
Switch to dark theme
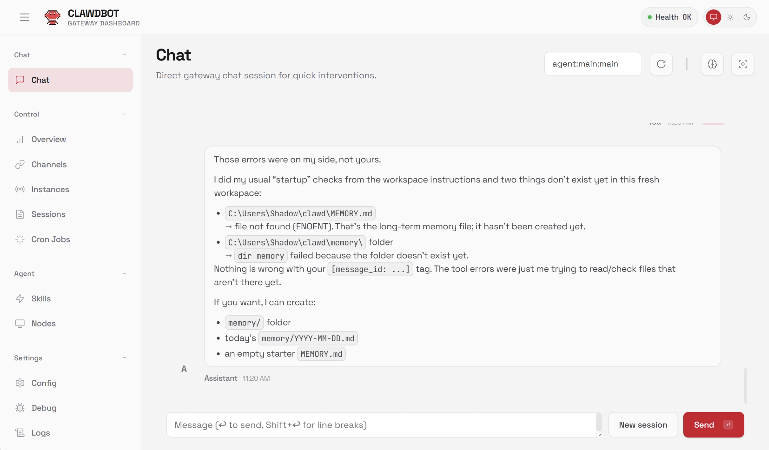pyautogui.click(x=747, y=17)
